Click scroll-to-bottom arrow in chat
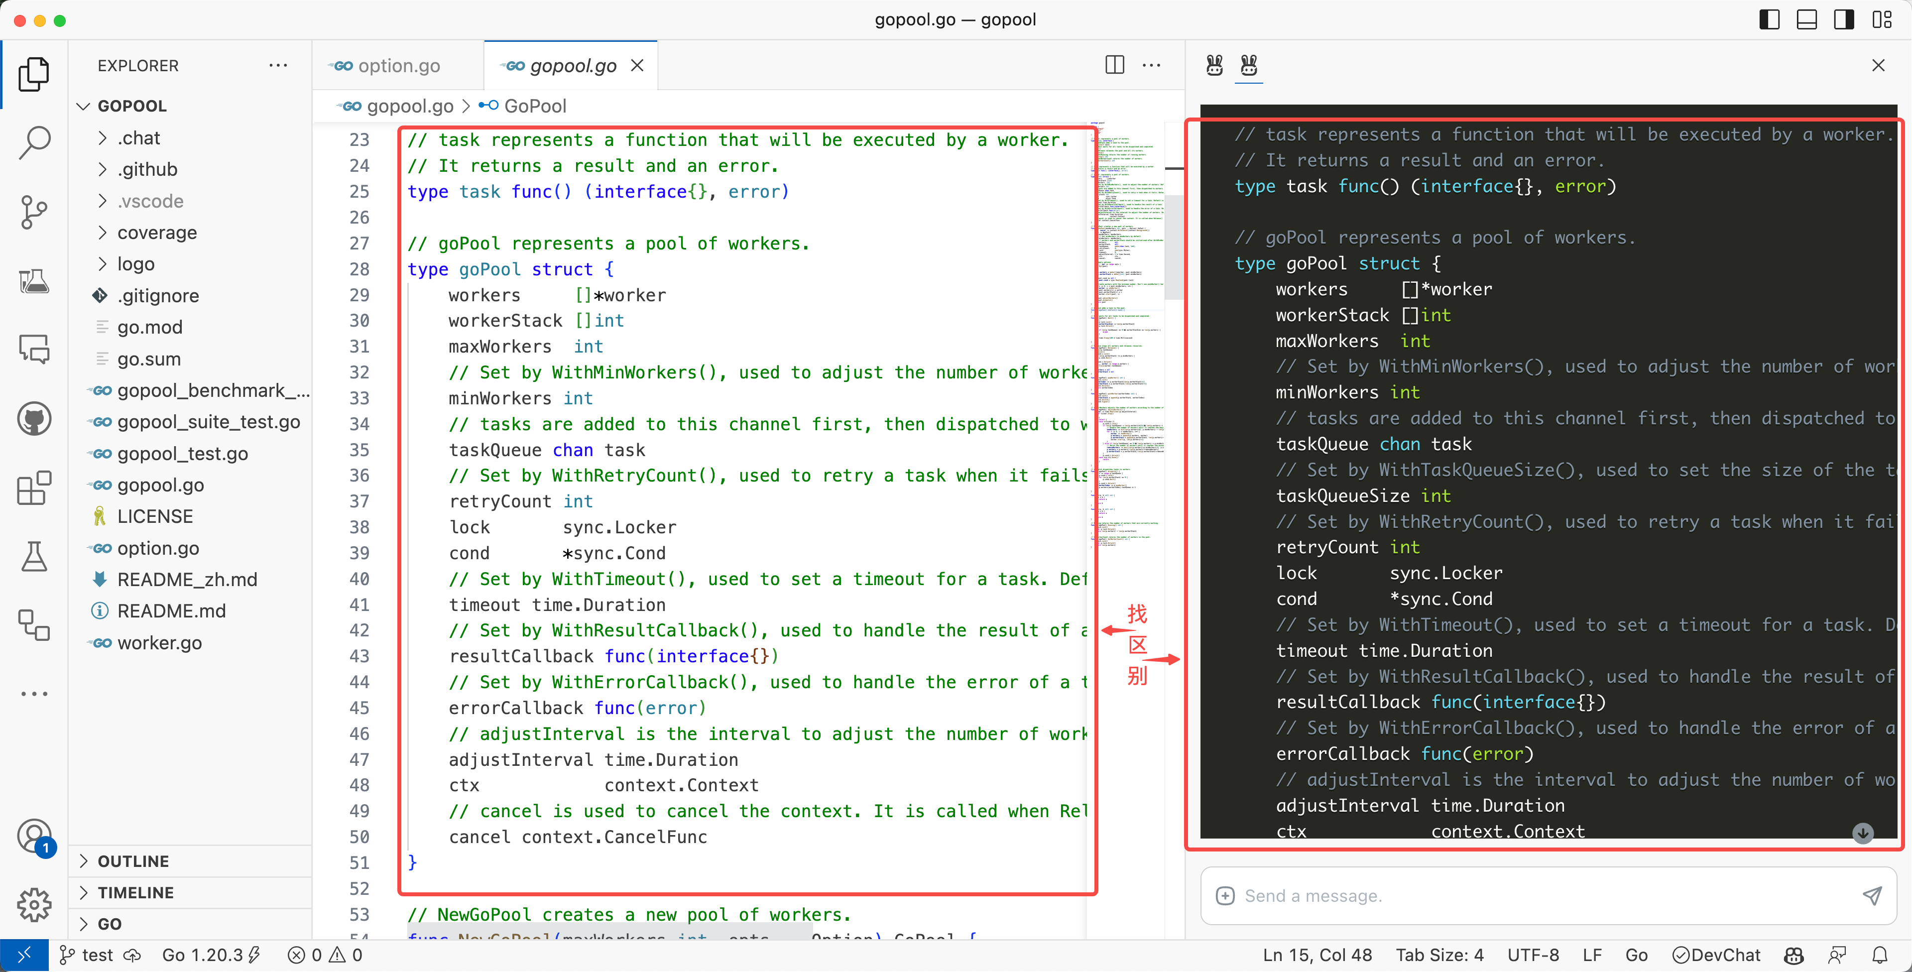 1862,833
